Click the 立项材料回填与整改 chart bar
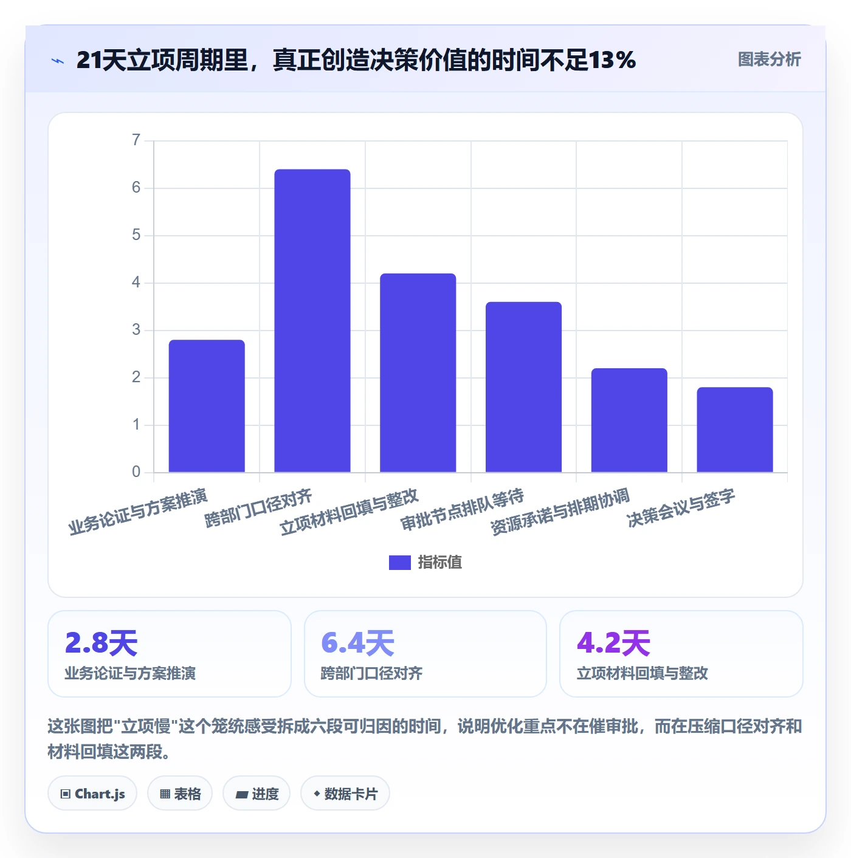 (x=418, y=372)
